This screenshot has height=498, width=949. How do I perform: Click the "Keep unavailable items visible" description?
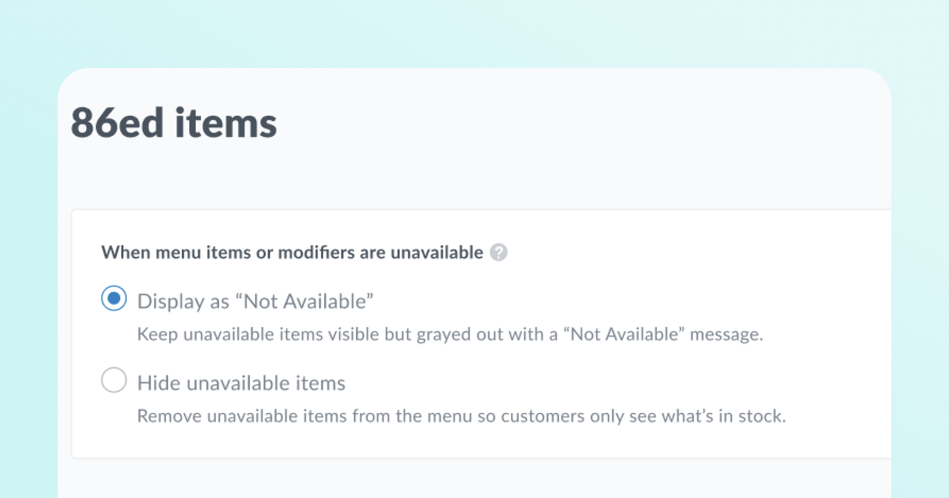coord(450,334)
